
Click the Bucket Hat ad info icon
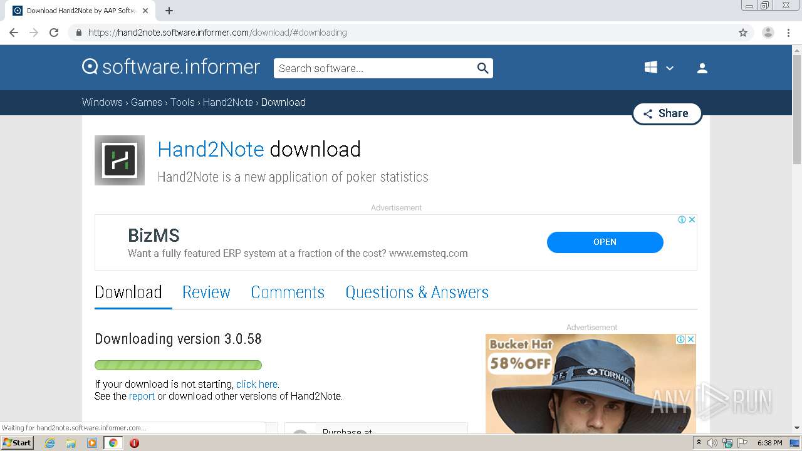coord(681,339)
